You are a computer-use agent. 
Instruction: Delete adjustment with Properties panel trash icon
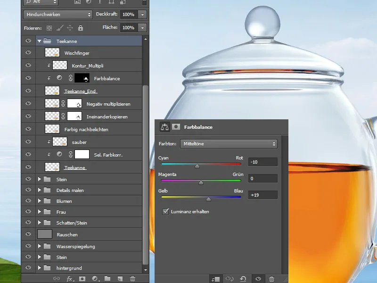tap(272, 279)
